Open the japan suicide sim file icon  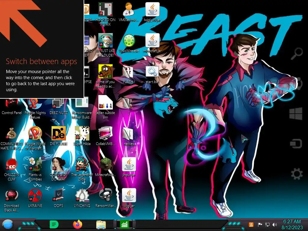coord(106,103)
